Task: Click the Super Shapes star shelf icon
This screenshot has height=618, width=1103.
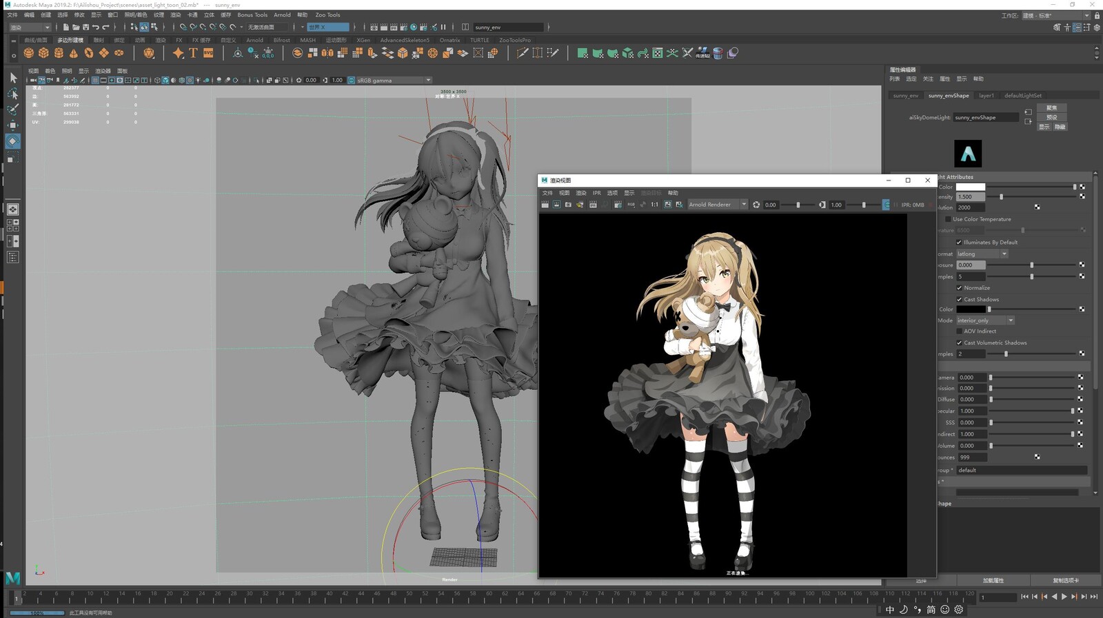Action: tap(179, 53)
